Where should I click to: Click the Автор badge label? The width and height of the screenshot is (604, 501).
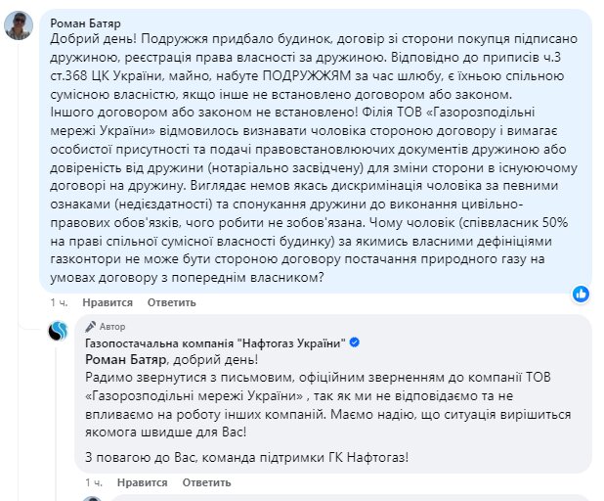tap(112, 327)
